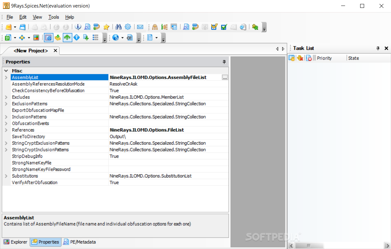Pin the Task List panel
Image resolution: width=391 pixels, height=249 pixels.
[x=378, y=48]
